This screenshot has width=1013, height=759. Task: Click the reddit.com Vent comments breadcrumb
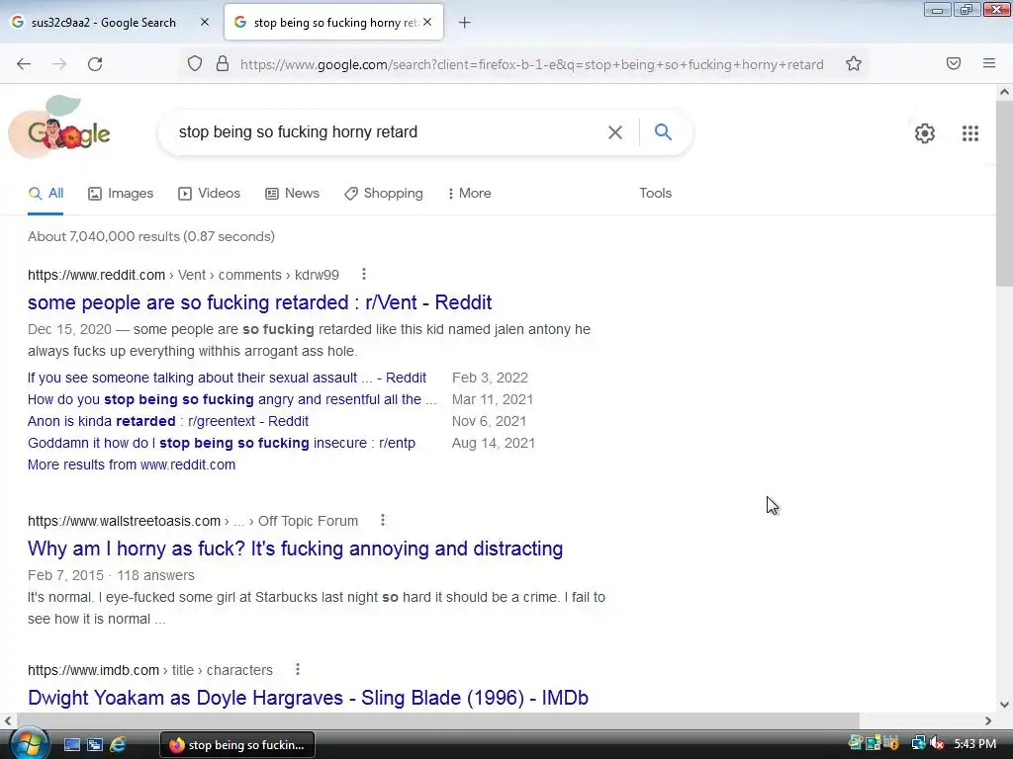[183, 275]
